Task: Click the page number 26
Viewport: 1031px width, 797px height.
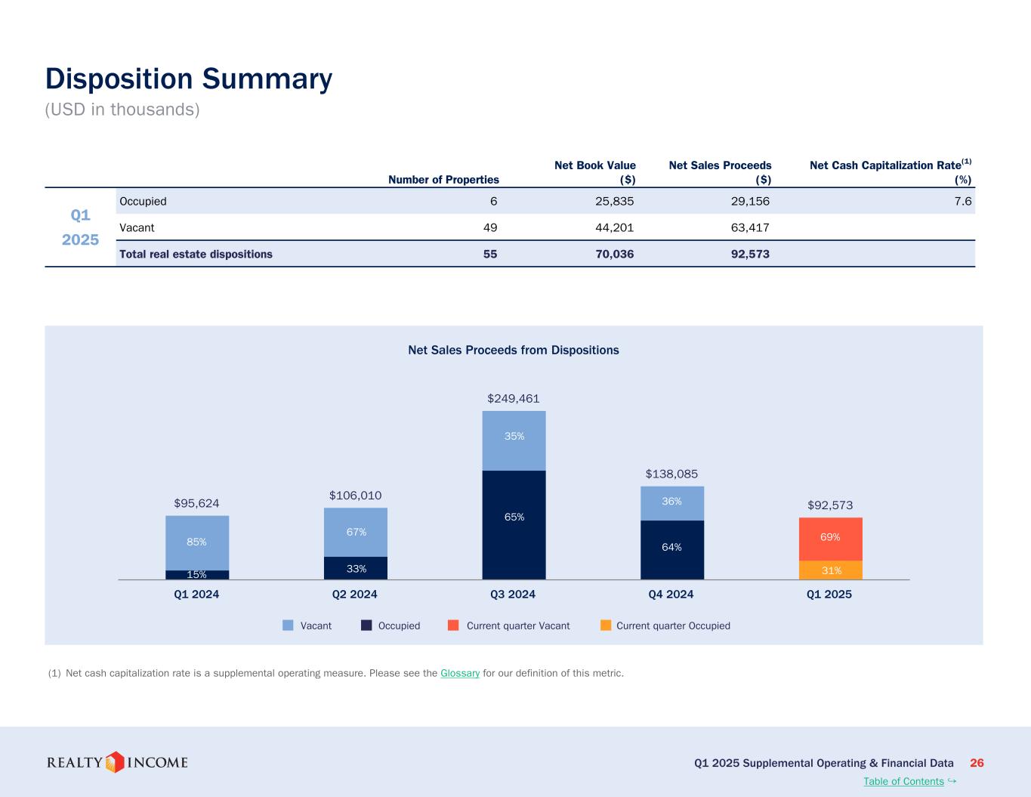Action: click(977, 763)
